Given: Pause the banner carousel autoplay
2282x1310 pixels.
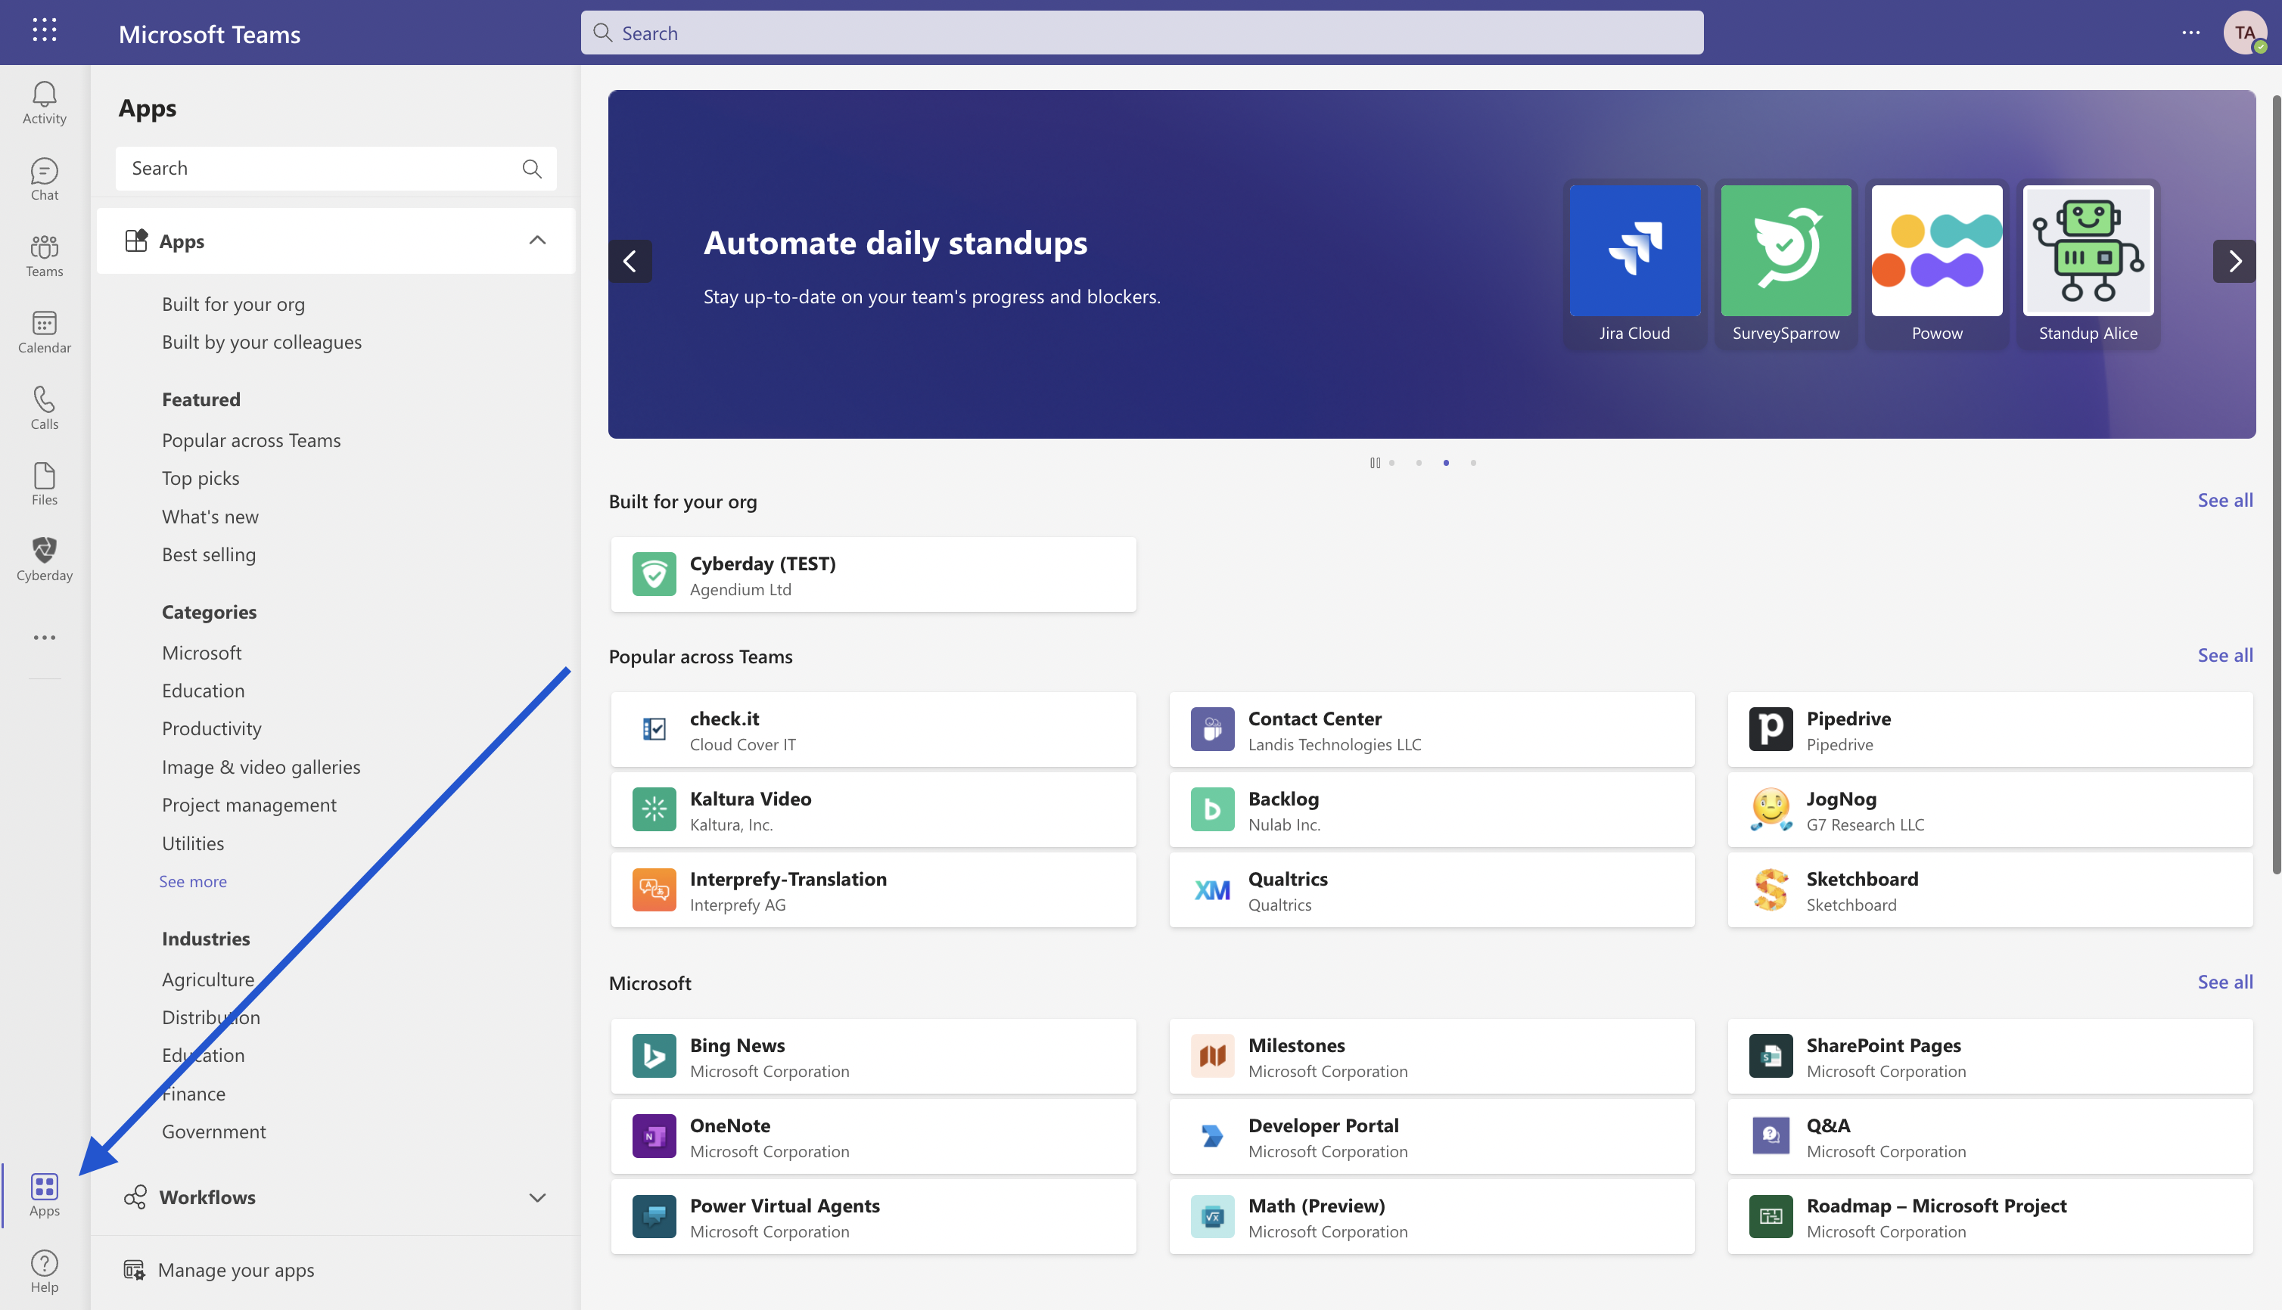Looking at the screenshot, I should tap(1374, 462).
